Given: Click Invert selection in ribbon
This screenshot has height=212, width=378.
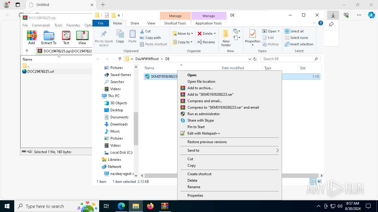Looking at the screenshot, I should pyautogui.click(x=299, y=44).
